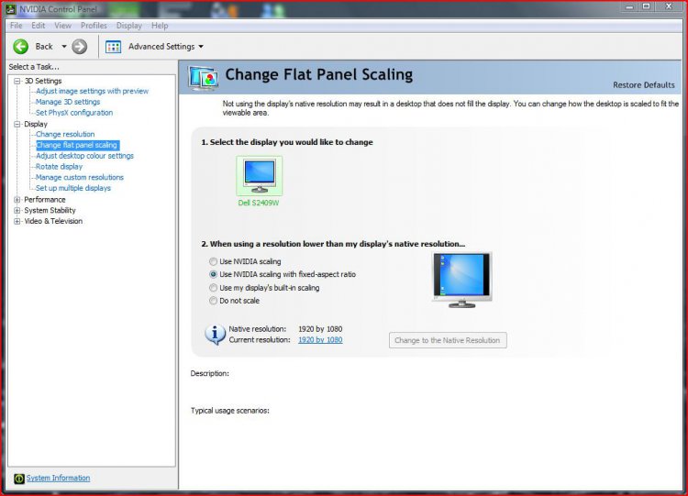Click the blue information icon

coord(215,335)
